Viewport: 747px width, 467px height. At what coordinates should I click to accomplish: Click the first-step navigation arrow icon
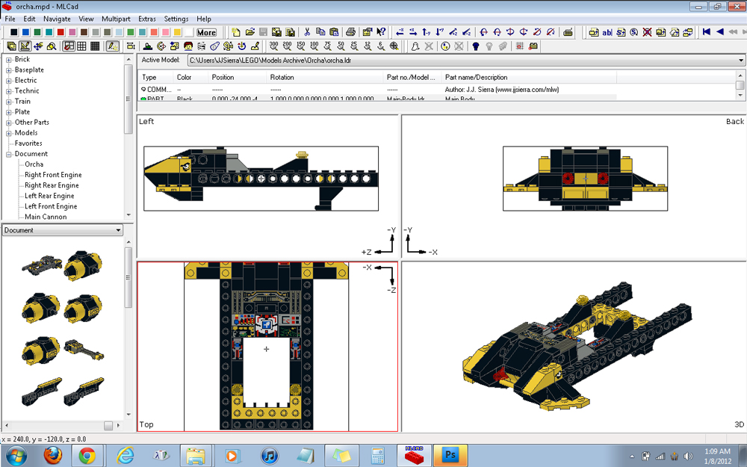(707, 31)
